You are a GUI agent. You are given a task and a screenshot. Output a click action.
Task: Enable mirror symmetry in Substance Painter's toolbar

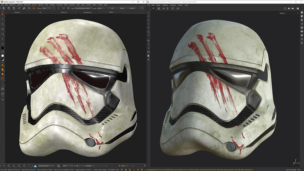click(x=164, y=8)
